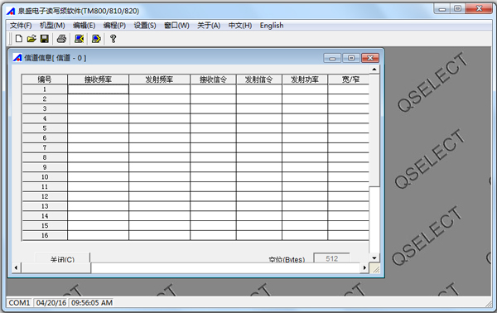497x313 pixels.
Task: Open the 编程(P) menu
Action: [x=114, y=26]
